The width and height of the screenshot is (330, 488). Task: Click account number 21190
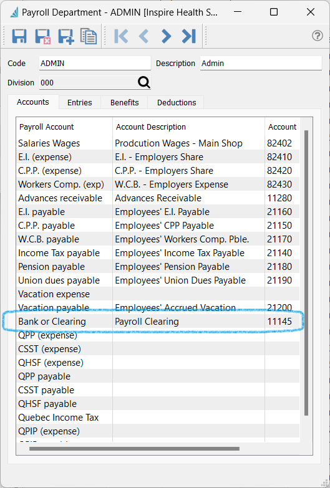click(279, 280)
